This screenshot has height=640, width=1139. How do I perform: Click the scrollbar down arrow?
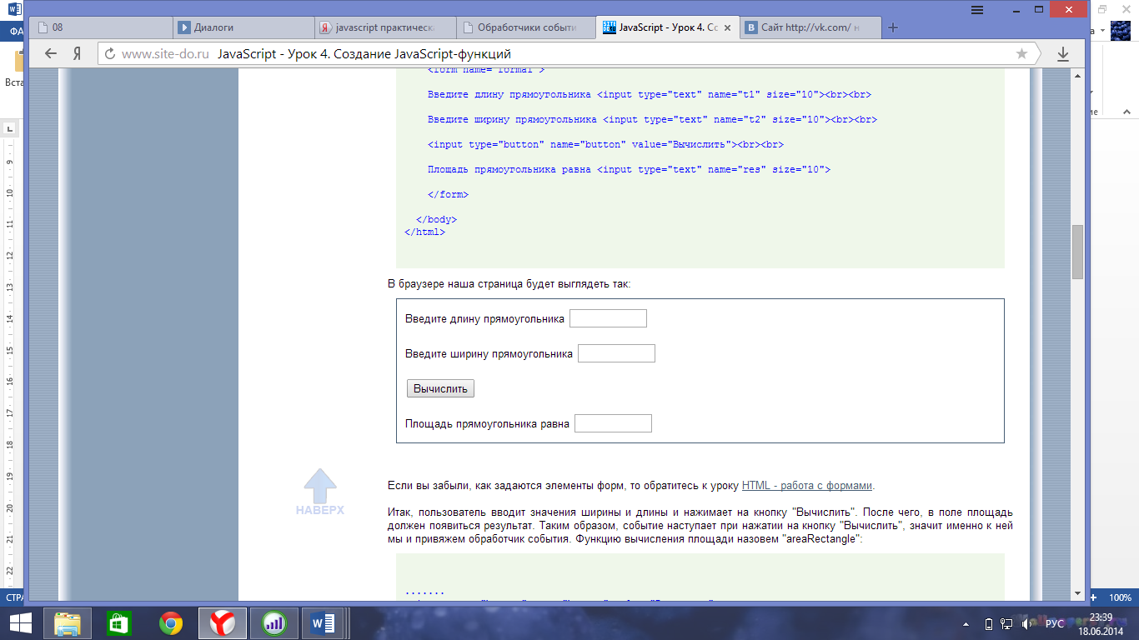(1077, 593)
